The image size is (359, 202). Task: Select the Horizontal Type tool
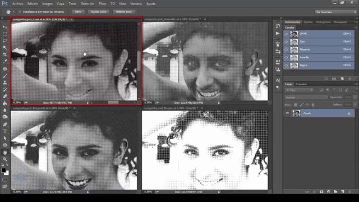(5, 131)
